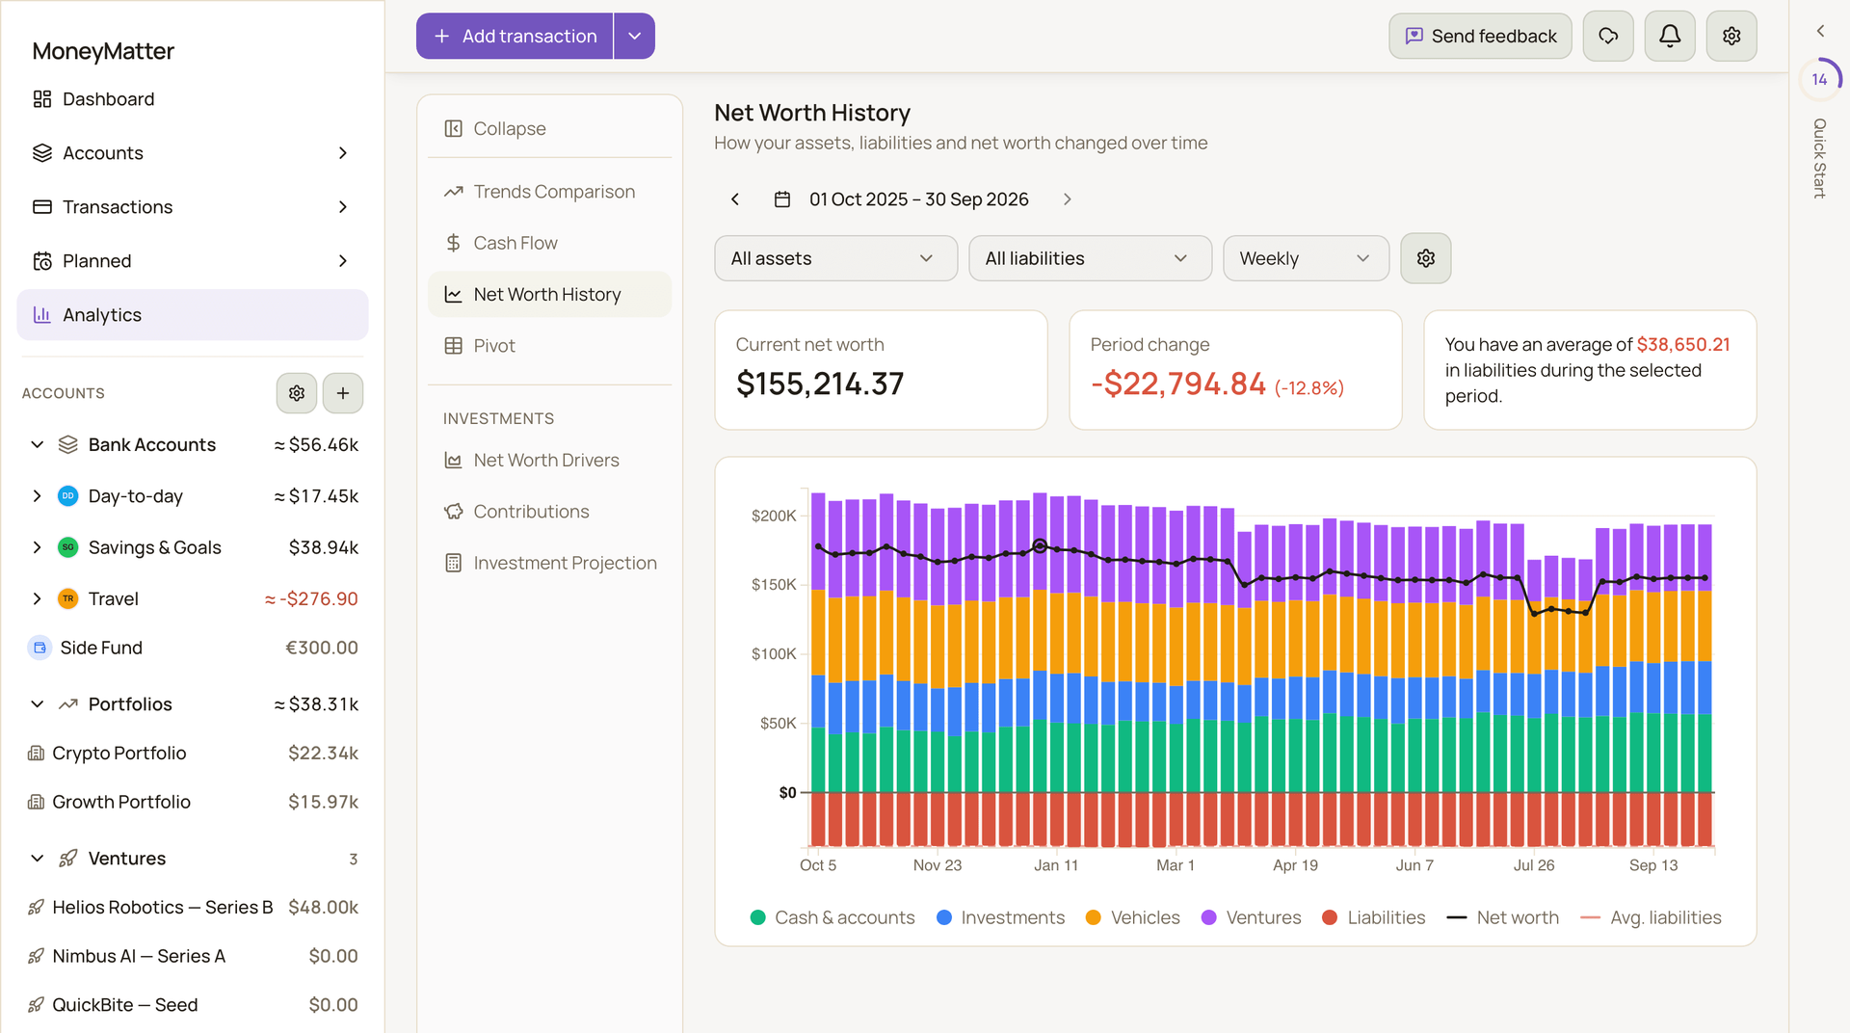1850x1033 pixels.
Task: Open Quick Start progress indicator 14
Action: (1819, 79)
